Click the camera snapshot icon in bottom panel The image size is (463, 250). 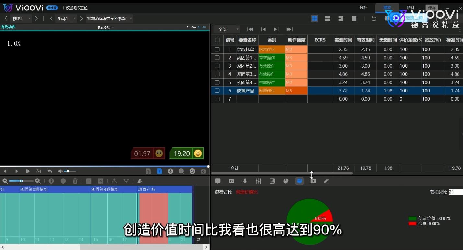click(x=231, y=181)
